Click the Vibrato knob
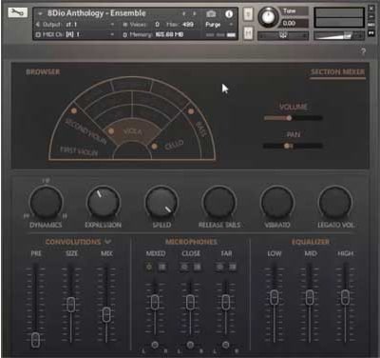 277,203
